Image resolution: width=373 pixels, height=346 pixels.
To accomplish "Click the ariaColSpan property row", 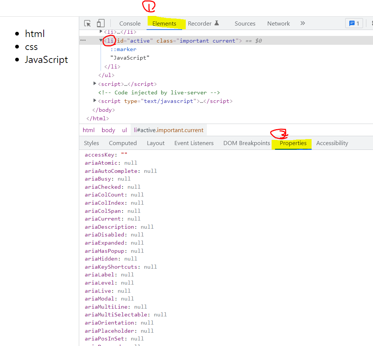I will click(112, 211).
